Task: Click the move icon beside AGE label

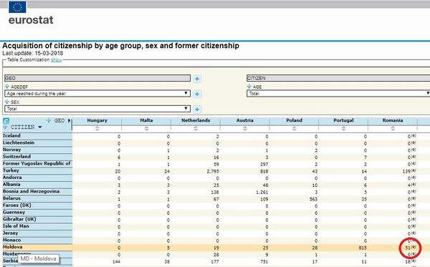Action: [x=249, y=87]
